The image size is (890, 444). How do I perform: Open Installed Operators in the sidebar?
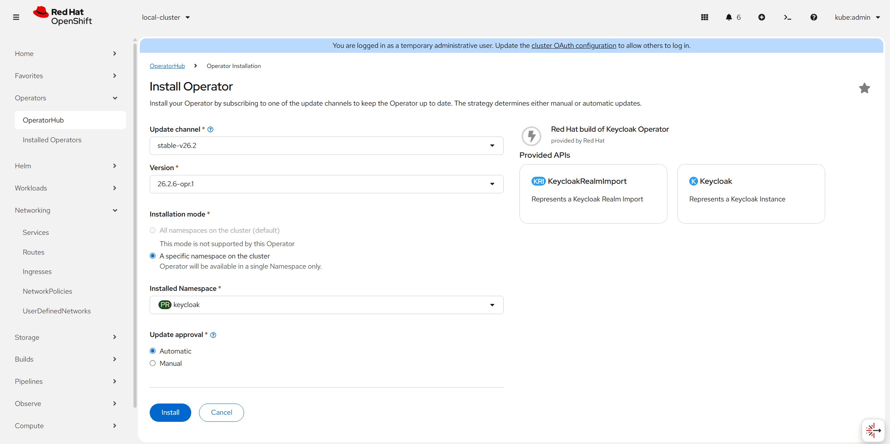pos(70,140)
